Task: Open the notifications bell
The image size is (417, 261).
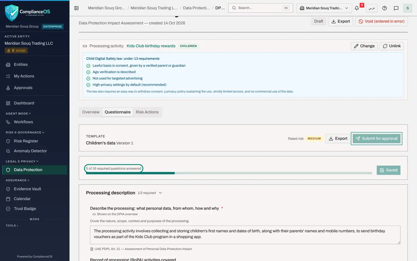Action: [357, 8]
